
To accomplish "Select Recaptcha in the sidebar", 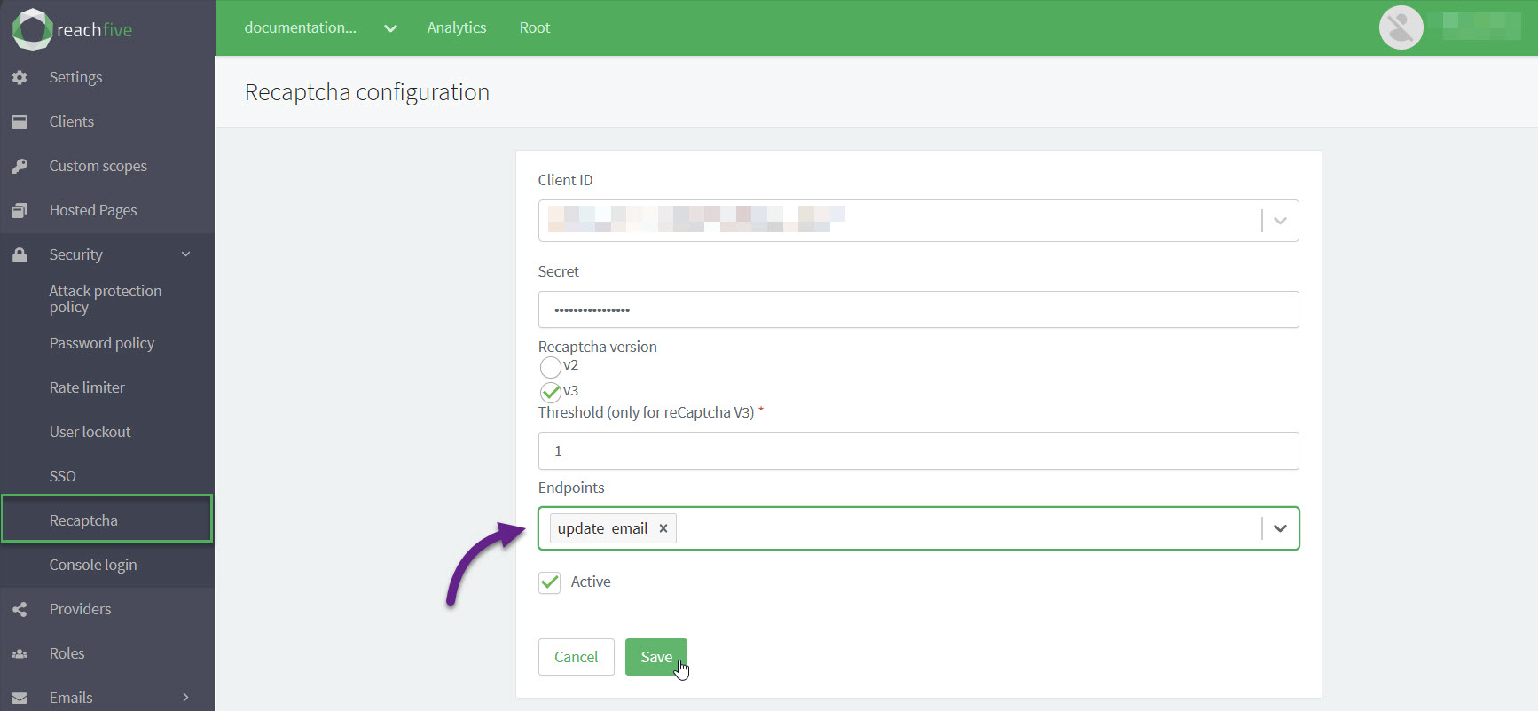I will pos(107,519).
